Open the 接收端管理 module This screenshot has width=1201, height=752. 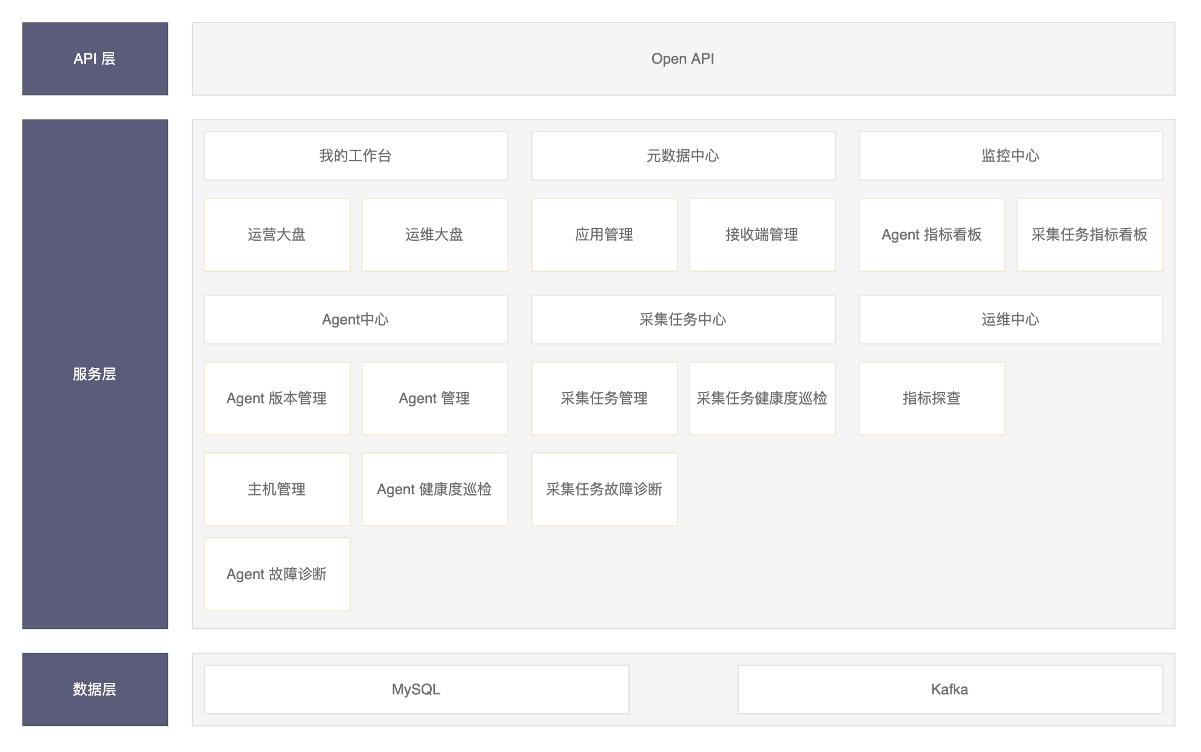point(762,235)
